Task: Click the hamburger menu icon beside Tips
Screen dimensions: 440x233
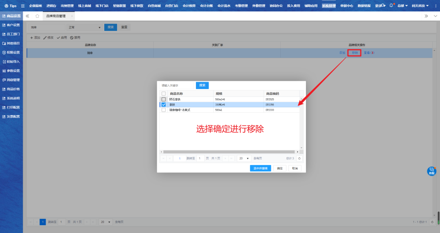Action: click(x=23, y=6)
